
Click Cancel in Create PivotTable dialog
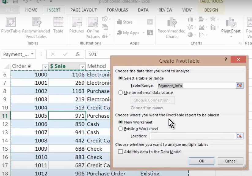point(231,161)
